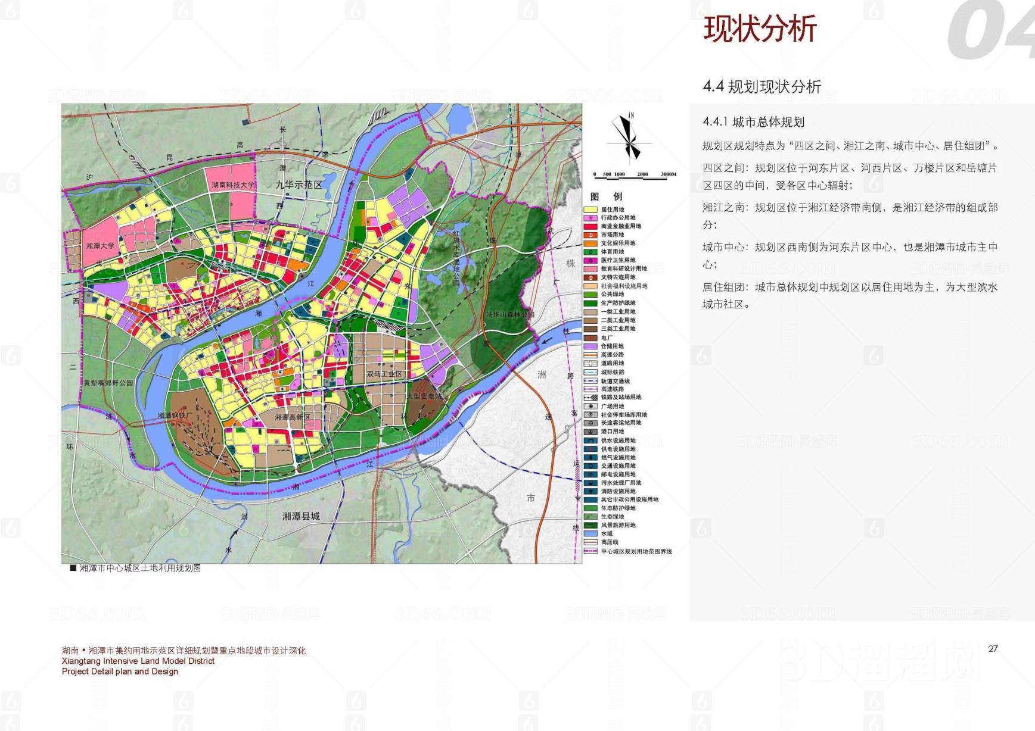Click the 高速公路 legend line symbol
This screenshot has width=1035, height=731.
pos(590,355)
